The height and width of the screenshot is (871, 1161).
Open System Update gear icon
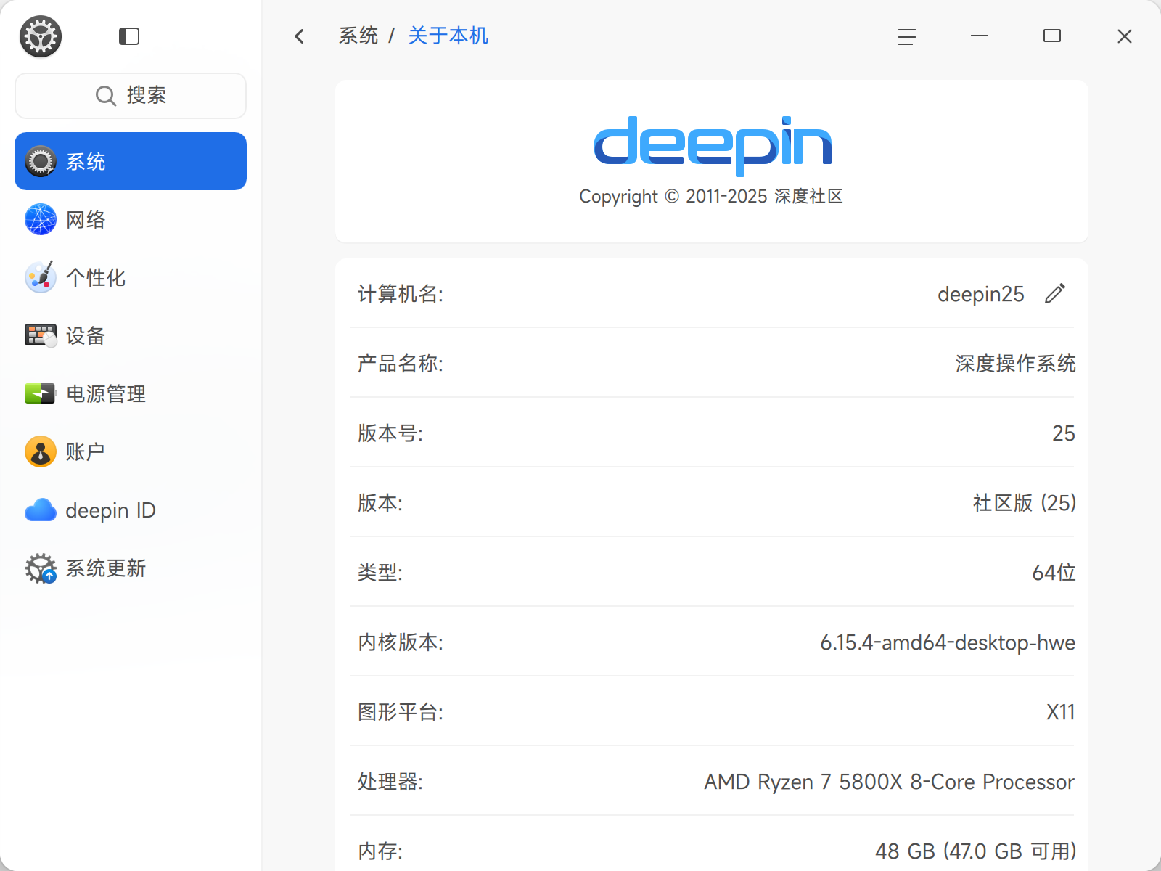(x=41, y=568)
